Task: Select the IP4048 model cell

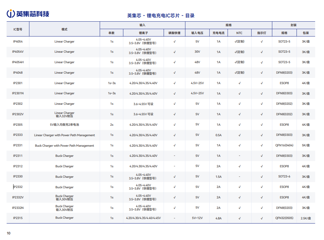Action: point(18,73)
